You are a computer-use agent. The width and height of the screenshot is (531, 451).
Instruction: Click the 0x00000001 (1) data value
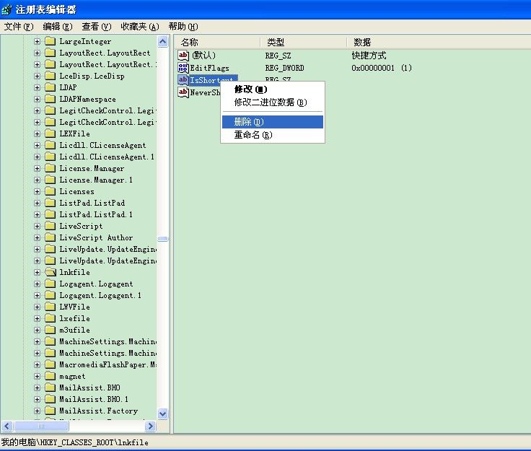(382, 68)
